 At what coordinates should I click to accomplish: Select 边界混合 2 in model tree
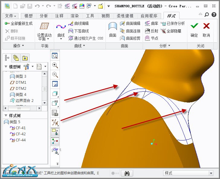22,100
